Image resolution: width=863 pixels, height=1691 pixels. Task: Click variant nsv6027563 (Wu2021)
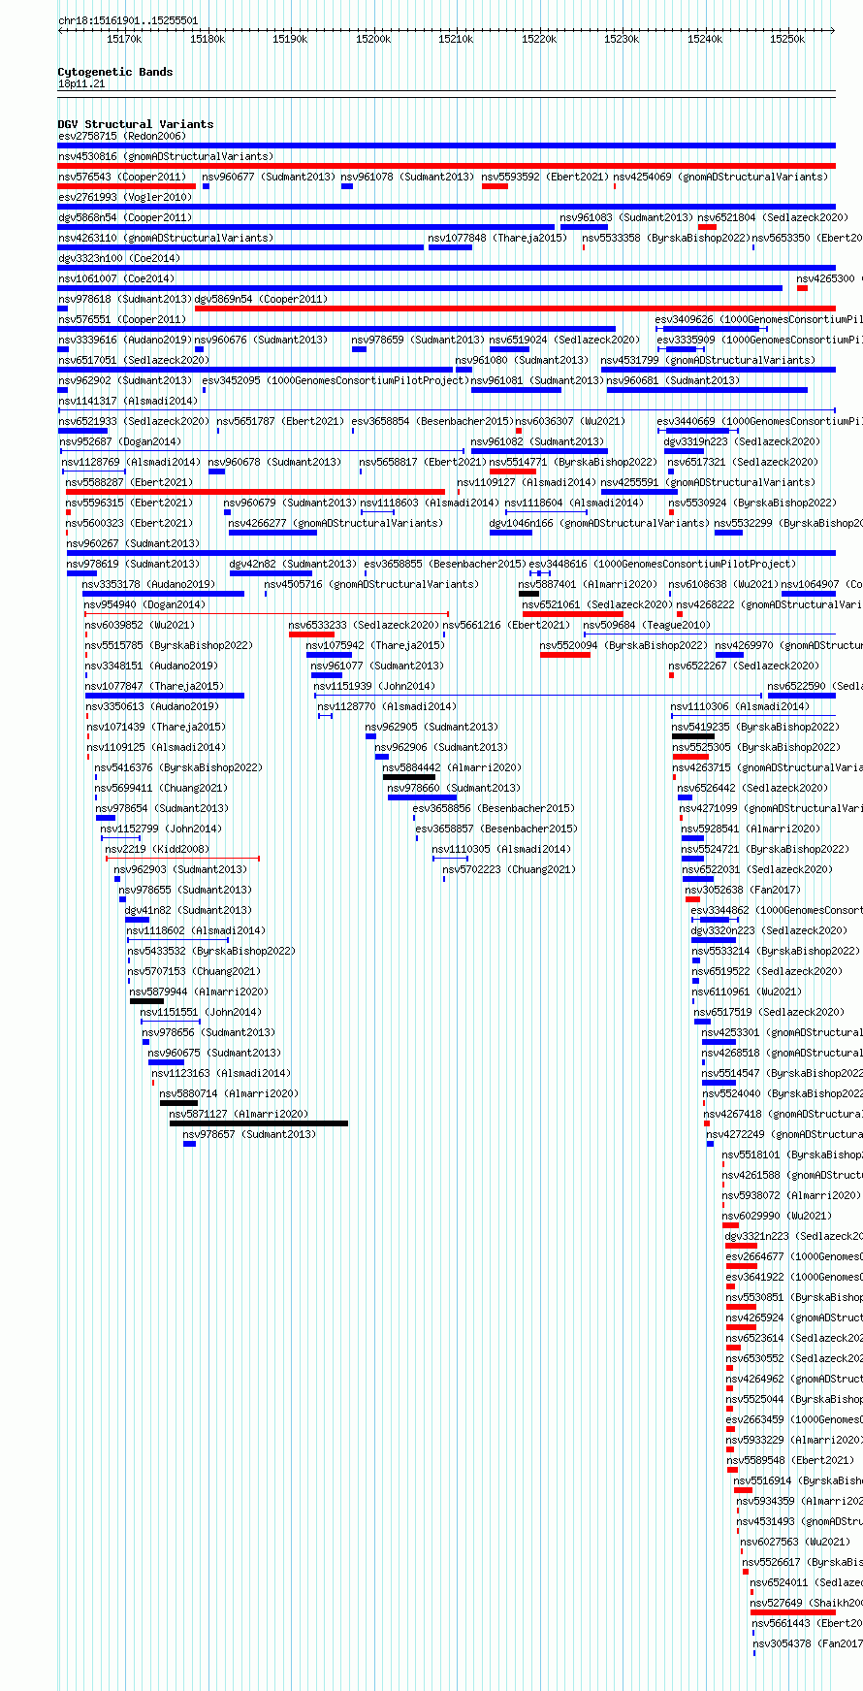[795, 1542]
